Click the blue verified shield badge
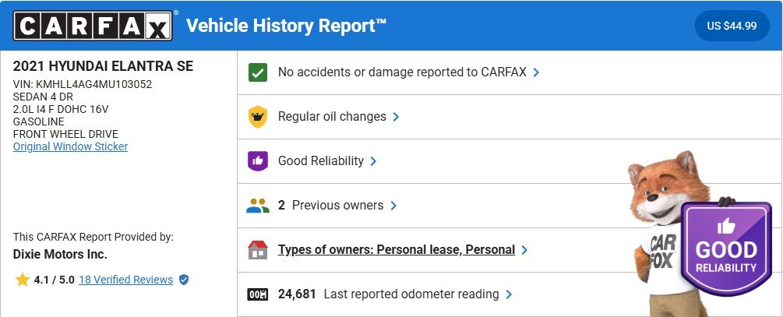Image resolution: width=783 pixels, height=317 pixels. 184,279
